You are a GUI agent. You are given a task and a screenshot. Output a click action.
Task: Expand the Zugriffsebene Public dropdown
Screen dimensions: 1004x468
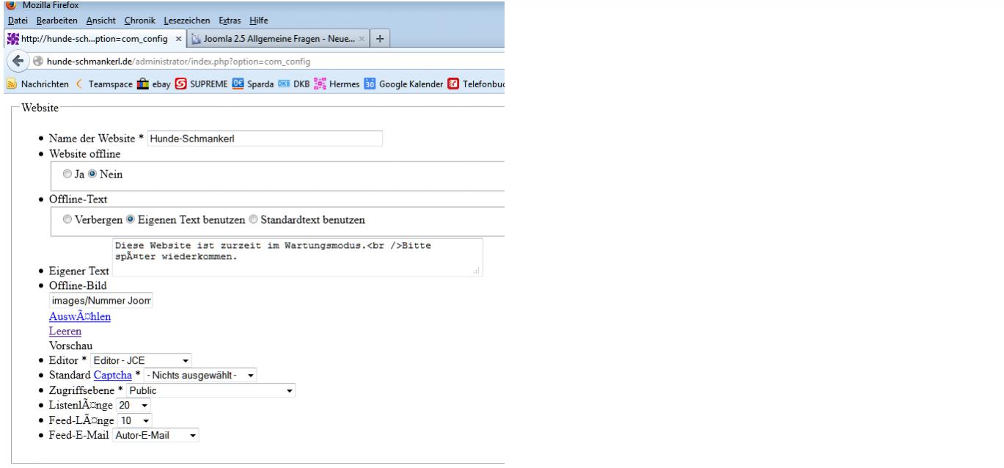point(211,391)
